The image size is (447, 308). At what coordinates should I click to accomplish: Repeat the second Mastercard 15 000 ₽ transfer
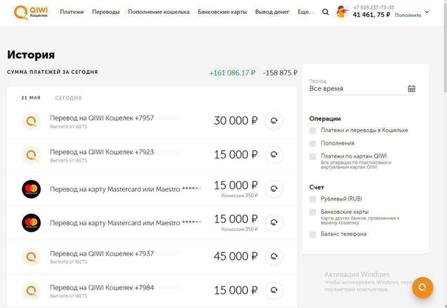point(274,222)
